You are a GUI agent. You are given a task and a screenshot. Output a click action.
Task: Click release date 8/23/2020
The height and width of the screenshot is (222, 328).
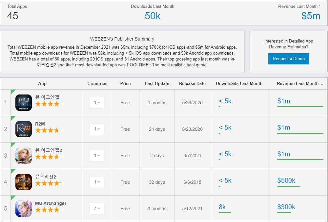click(192, 129)
